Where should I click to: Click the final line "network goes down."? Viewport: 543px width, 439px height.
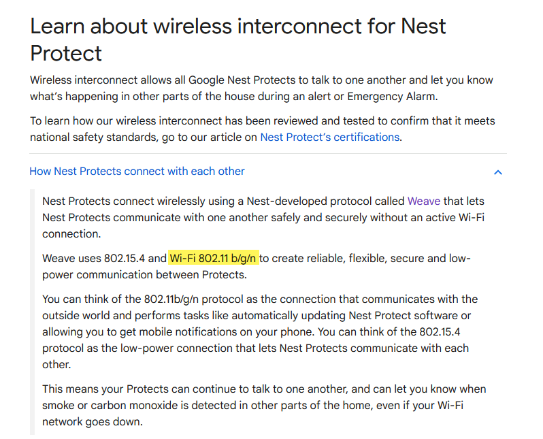tap(93, 422)
